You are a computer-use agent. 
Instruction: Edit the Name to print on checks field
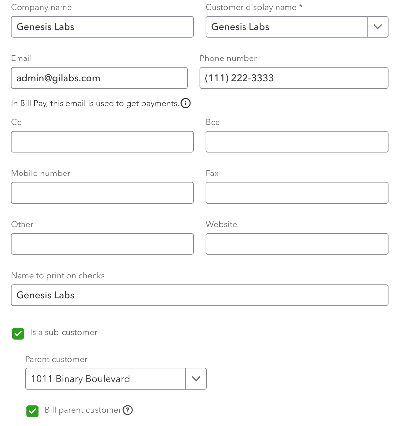[199, 295]
